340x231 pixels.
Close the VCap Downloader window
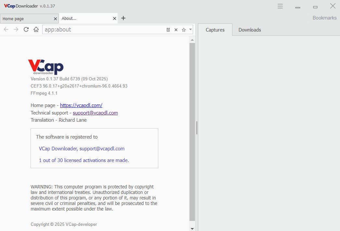333,6
